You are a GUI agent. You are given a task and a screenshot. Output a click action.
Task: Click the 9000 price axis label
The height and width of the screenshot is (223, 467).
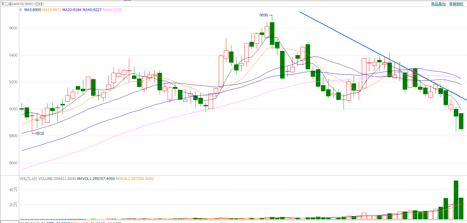click(14, 109)
